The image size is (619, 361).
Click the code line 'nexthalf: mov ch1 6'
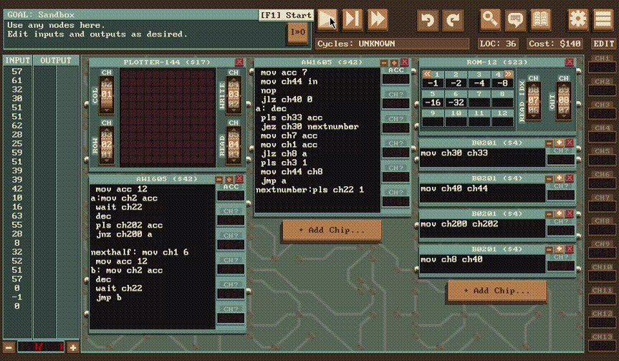point(140,253)
